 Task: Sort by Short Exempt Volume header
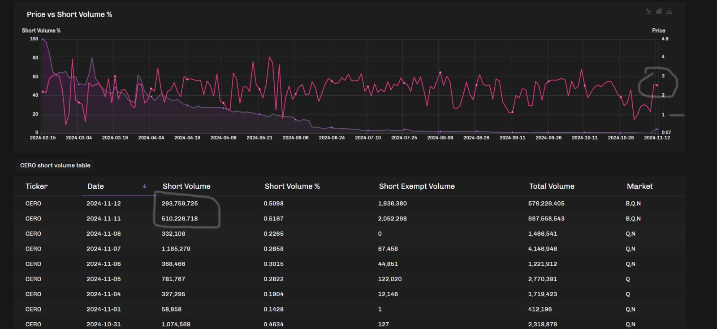[x=417, y=186]
